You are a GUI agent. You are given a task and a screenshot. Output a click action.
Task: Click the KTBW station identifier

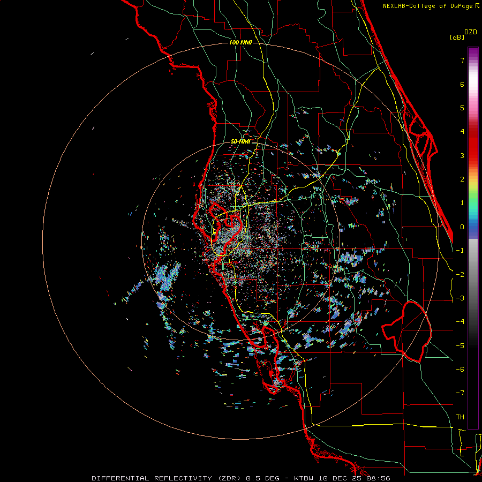pyautogui.click(x=304, y=478)
